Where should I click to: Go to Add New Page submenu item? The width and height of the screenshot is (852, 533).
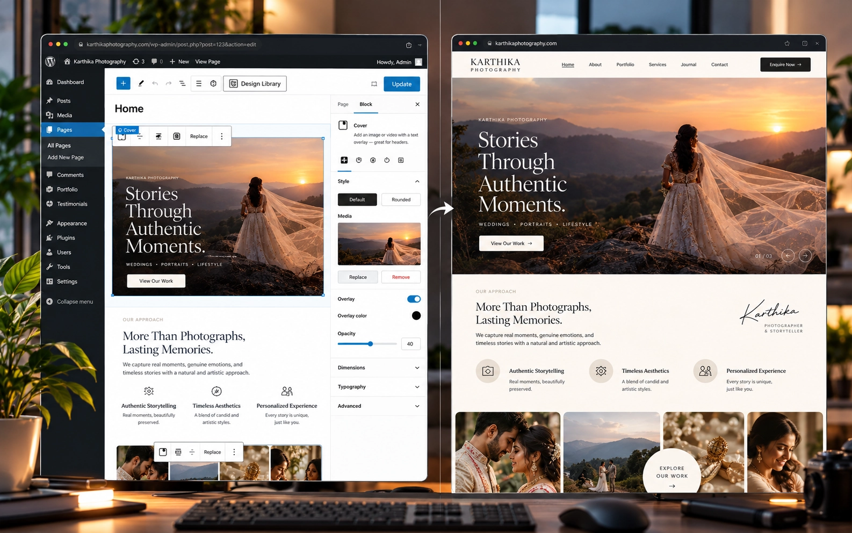coord(66,157)
